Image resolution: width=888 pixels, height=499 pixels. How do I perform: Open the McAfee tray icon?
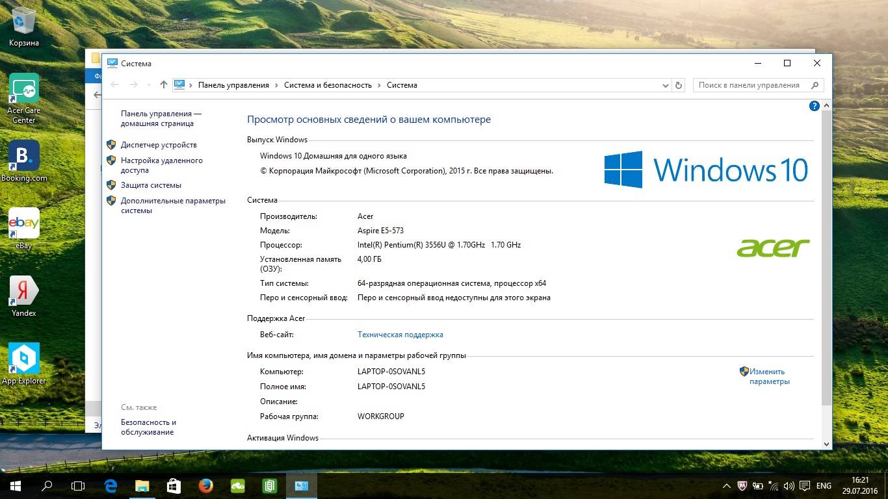(742, 485)
